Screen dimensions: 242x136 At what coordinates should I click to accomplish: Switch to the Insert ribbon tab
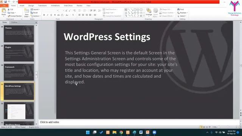(x=22, y=6)
